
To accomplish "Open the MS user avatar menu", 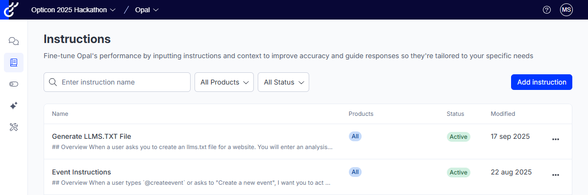I will click(566, 10).
